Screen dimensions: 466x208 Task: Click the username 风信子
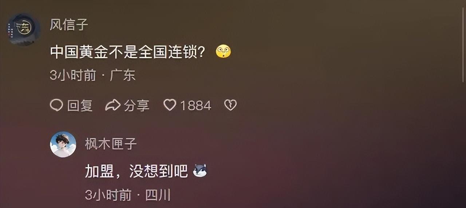pyautogui.click(x=69, y=25)
